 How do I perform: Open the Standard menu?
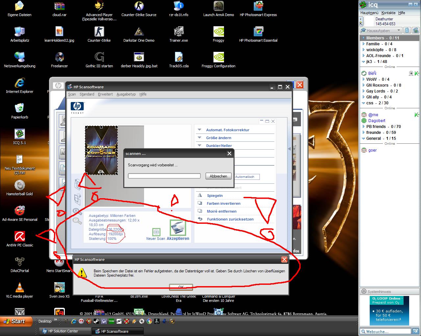(87, 94)
